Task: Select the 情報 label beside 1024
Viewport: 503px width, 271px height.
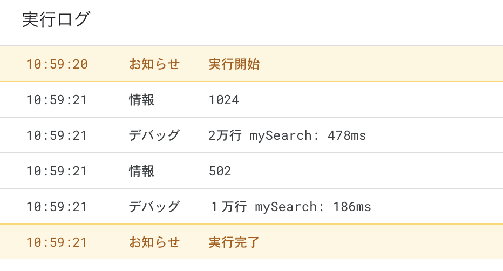Action: 141,100
